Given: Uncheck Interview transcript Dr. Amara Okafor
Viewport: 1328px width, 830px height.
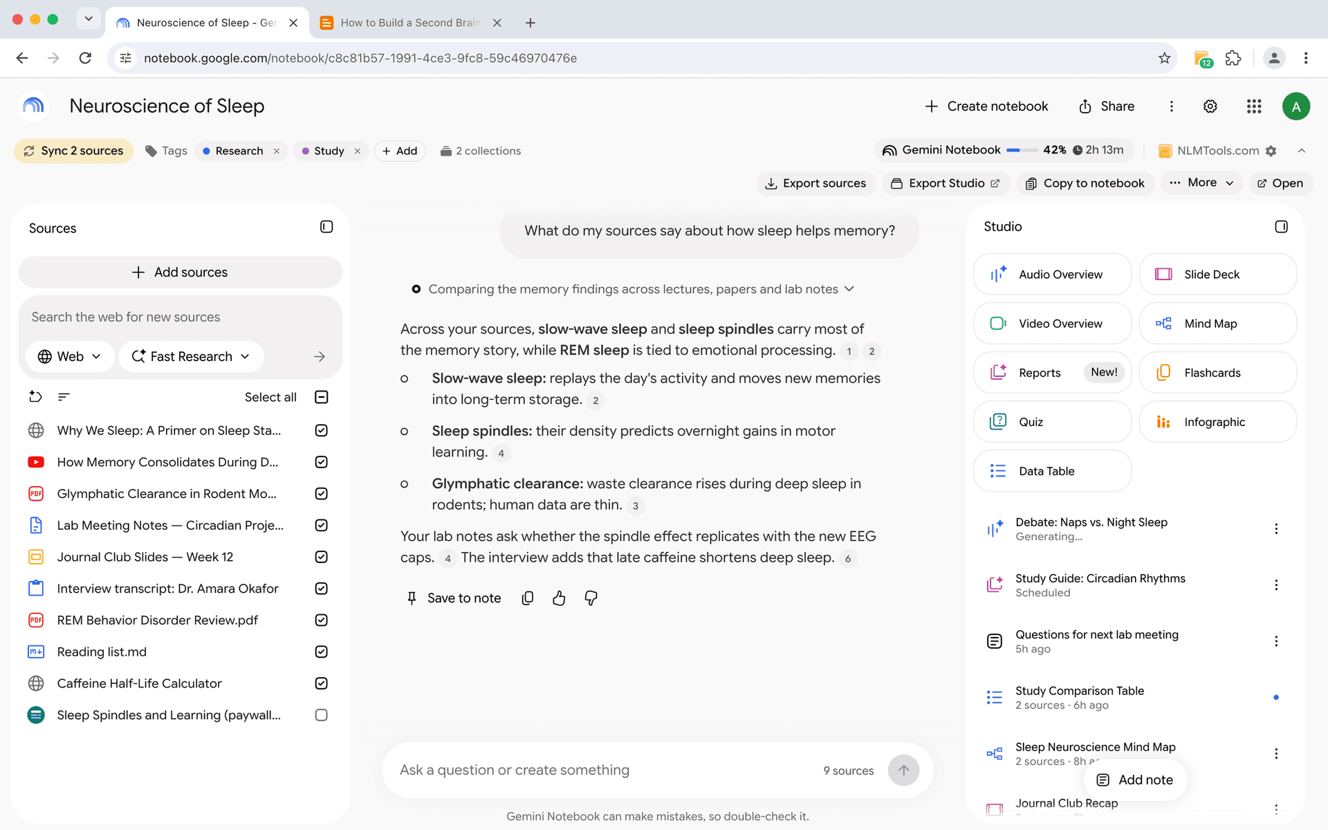Looking at the screenshot, I should coord(321,589).
